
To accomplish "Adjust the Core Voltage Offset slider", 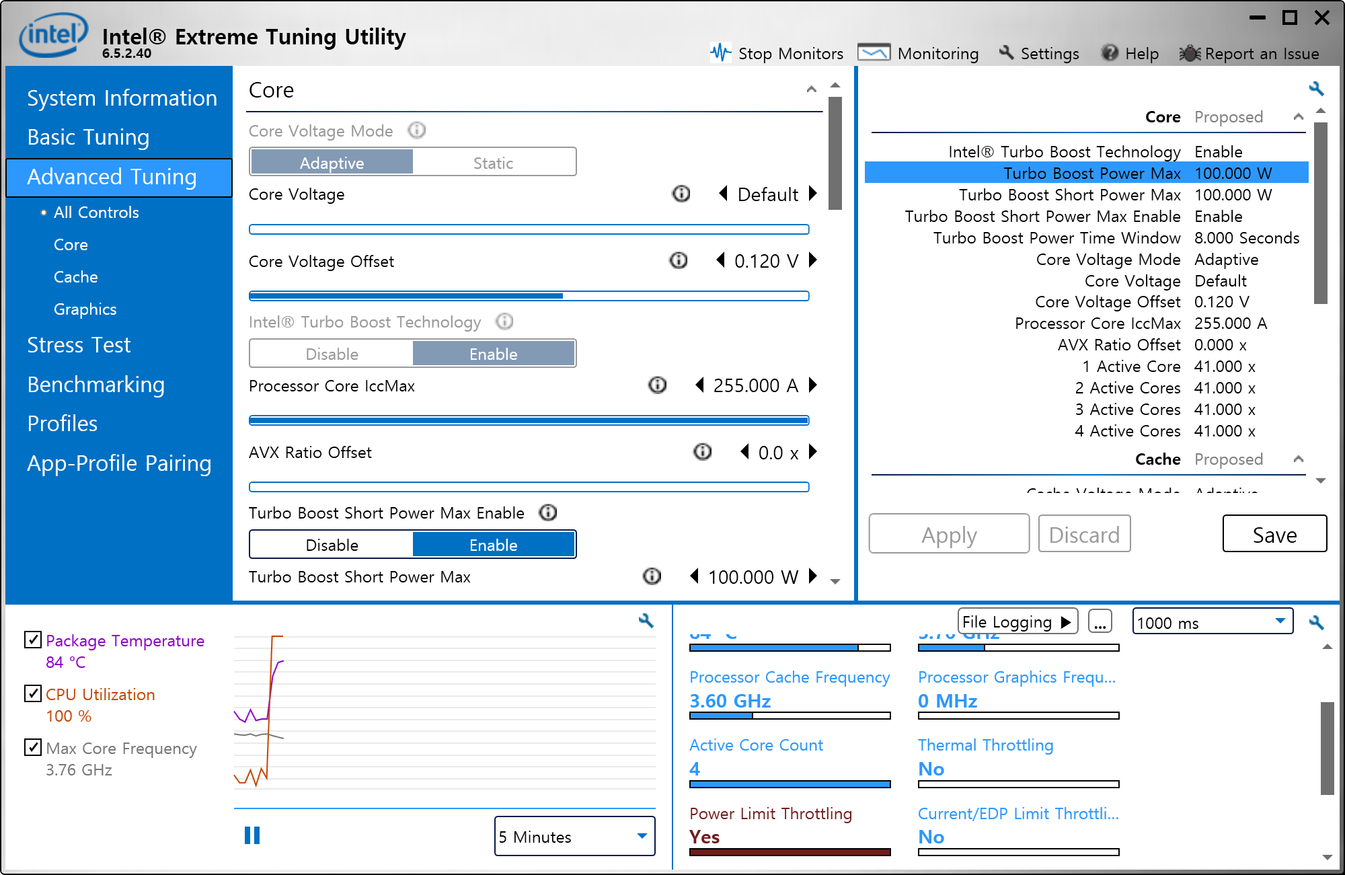I will (529, 296).
